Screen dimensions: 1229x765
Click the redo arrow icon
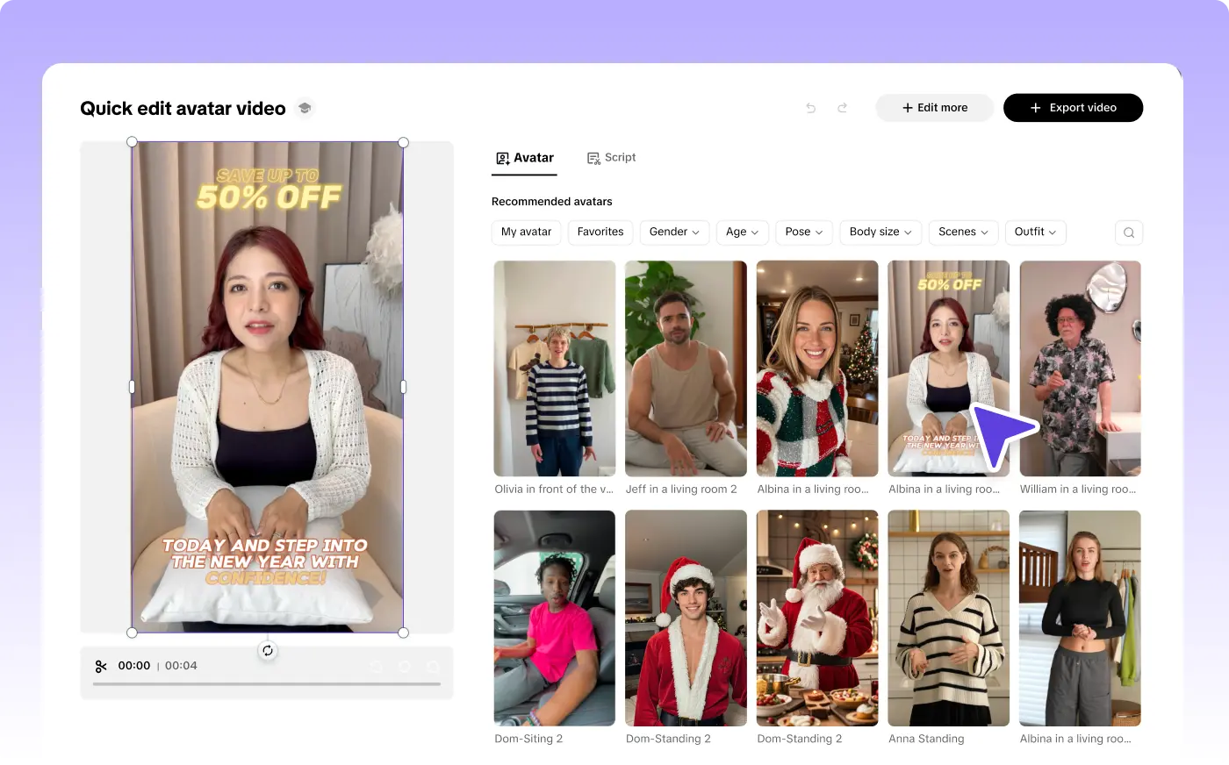pyautogui.click(x=842, y=108)
